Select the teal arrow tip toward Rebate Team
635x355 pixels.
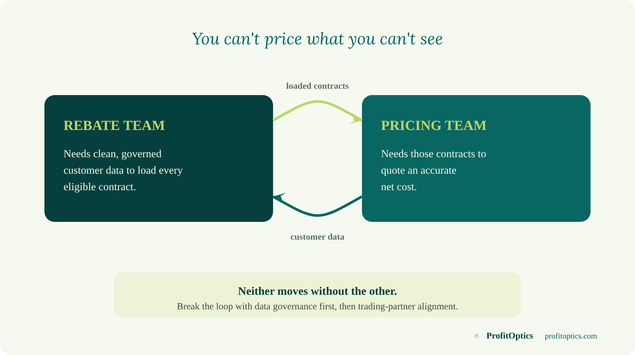(279, 197)
